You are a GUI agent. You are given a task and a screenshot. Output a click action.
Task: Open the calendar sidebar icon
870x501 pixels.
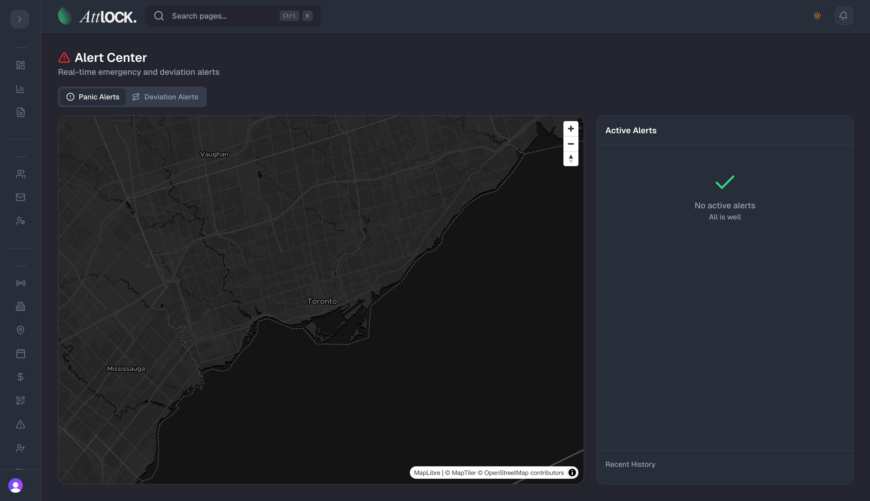(x=20, y=353)
